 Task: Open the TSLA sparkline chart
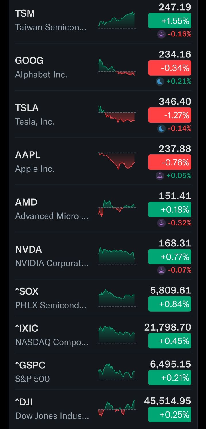tap(117, 114)
